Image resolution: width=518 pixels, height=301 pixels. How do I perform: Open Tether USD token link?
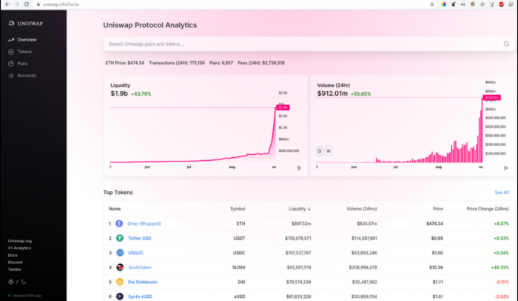point(139,238)
